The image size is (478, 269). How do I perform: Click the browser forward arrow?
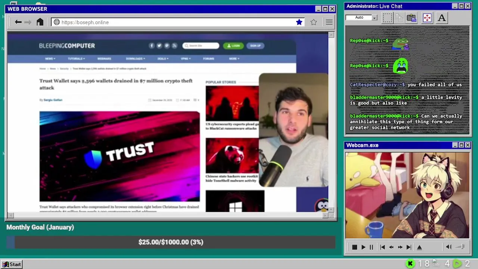click(x=28, y=22)
